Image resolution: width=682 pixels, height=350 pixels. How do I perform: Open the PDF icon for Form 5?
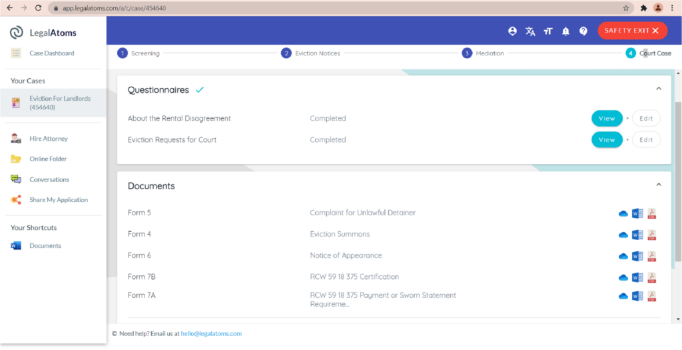pos(652,213)
